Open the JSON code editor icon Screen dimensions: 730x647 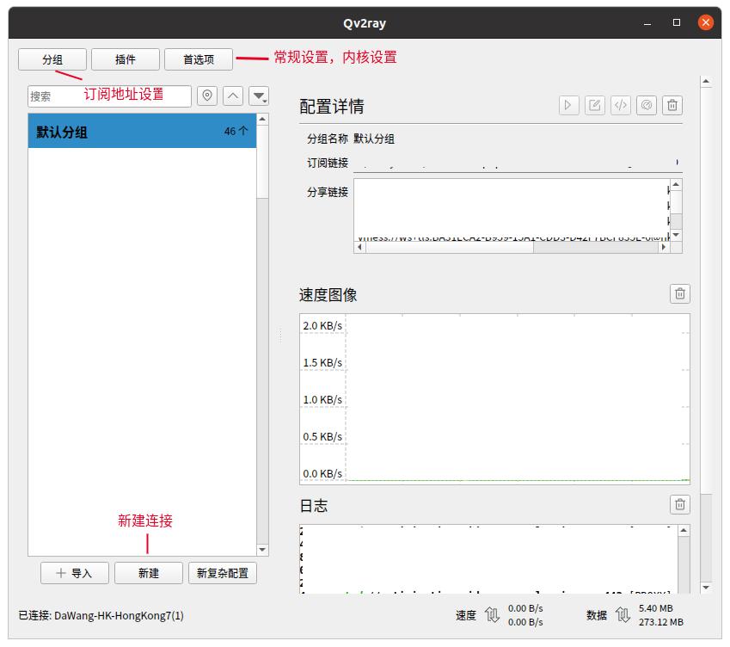coord(620,105)
